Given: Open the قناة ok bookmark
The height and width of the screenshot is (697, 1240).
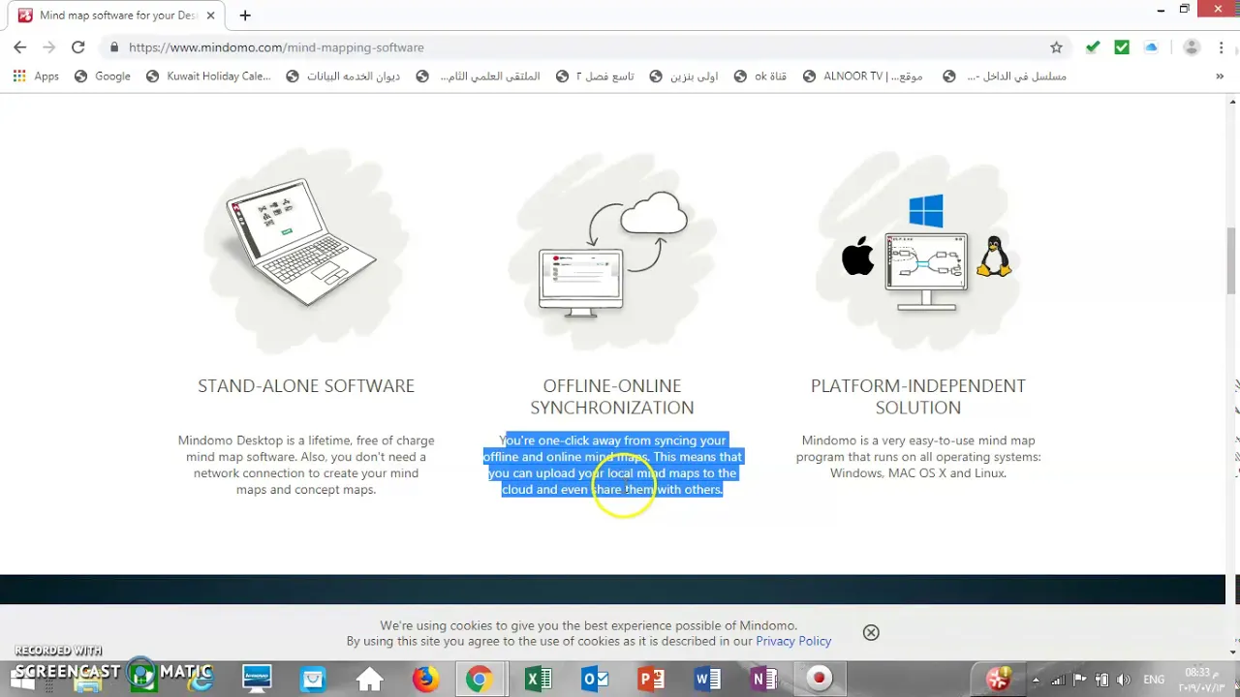Looking at the screenshot, I should coord(760,76).
